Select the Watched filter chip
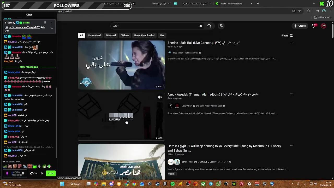 pyautogui.click(x=111, y=35)
